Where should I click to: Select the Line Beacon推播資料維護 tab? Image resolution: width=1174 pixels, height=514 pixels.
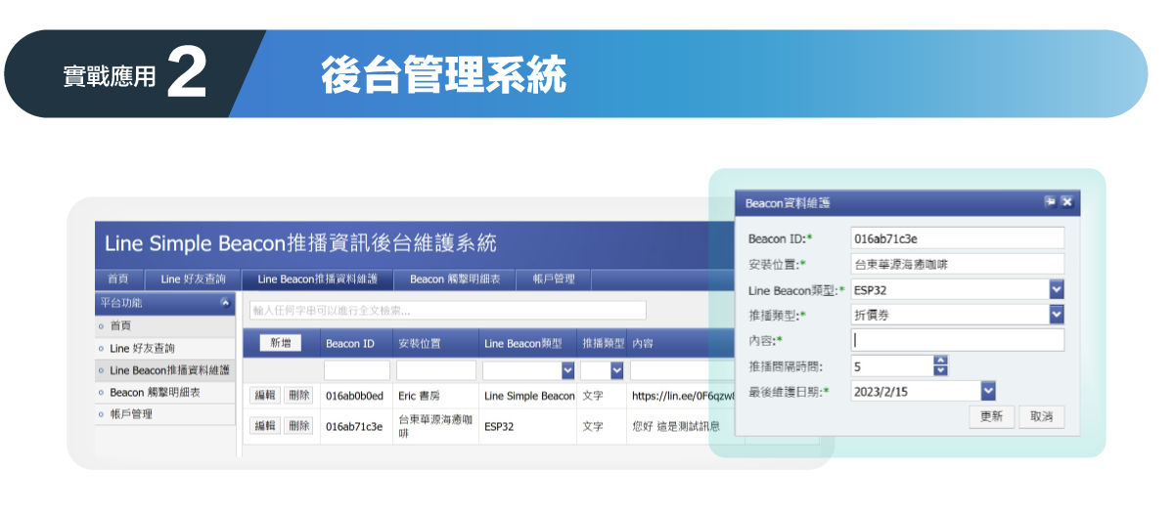tap(318, 279)
